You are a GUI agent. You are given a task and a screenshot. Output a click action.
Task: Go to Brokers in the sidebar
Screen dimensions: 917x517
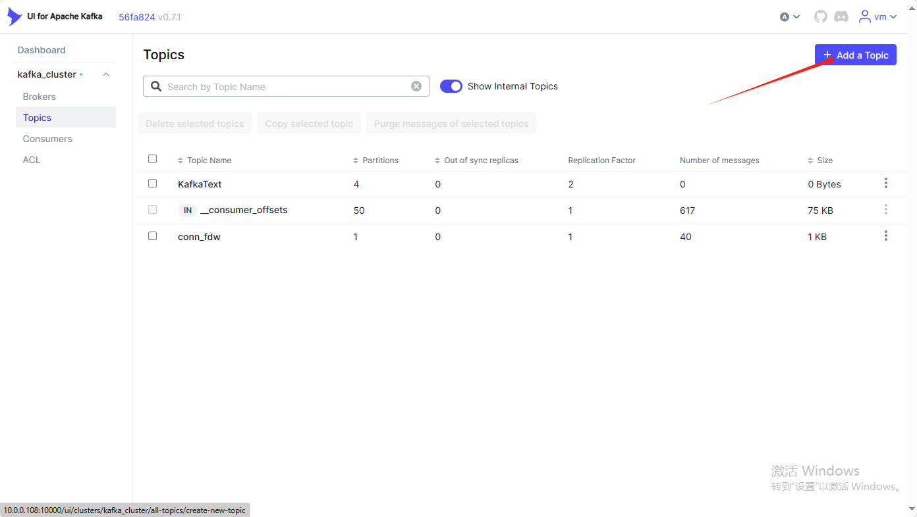coord(40,97)
